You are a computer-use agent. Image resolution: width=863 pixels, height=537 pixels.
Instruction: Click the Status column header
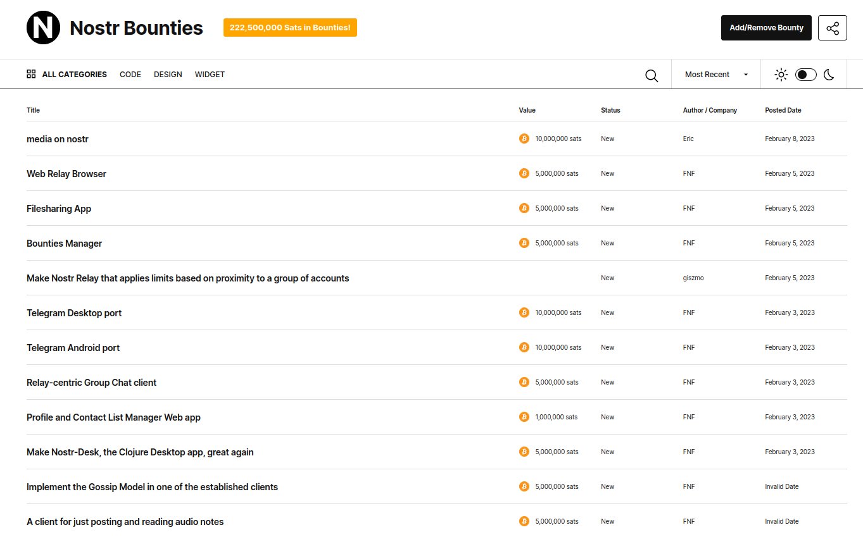(610, 110)
